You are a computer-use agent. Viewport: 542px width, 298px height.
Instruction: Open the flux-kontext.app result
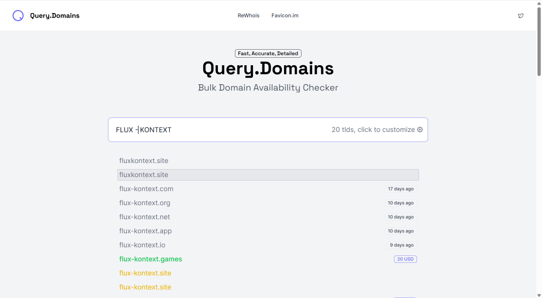point(145,231)
